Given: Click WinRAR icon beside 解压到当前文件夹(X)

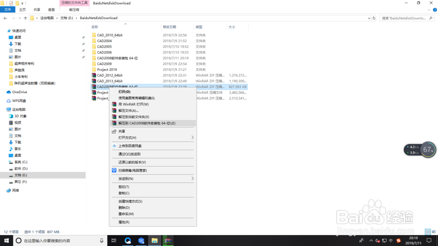Looking at the screenshot, I should pos(114,117).
